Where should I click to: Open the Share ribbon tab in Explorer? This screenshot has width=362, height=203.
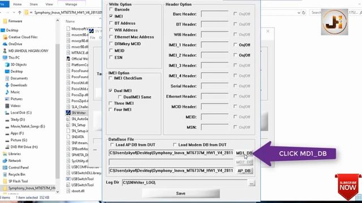(33, 4)
